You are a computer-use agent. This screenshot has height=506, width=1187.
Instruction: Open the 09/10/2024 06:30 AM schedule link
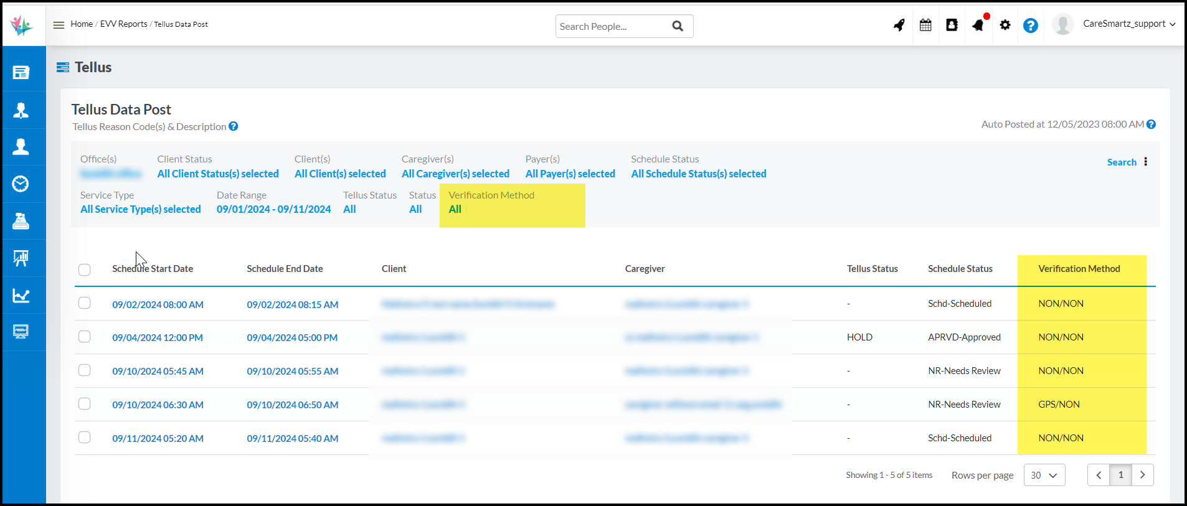click(x=158, y=405)
